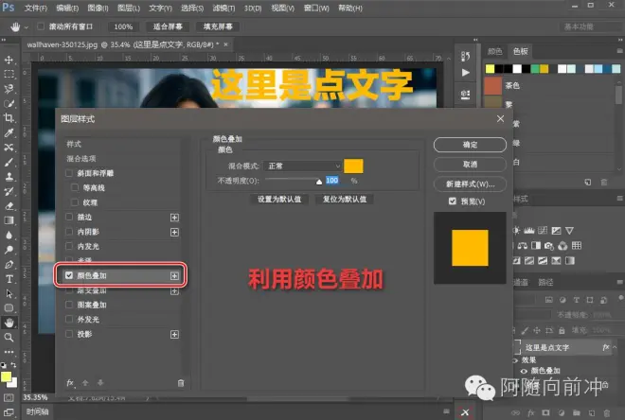
Task: Select the Brush tool
Action: 9,162
